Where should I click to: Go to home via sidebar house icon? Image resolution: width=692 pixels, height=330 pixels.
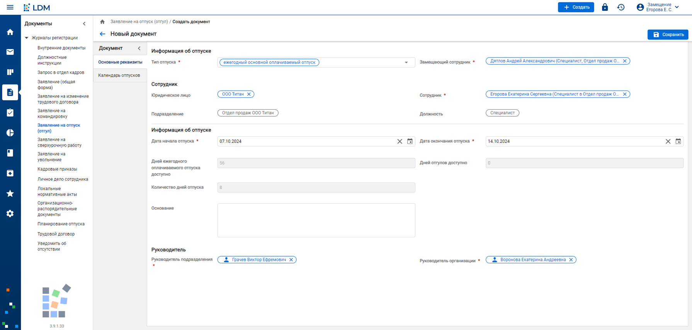pos(10,32)
